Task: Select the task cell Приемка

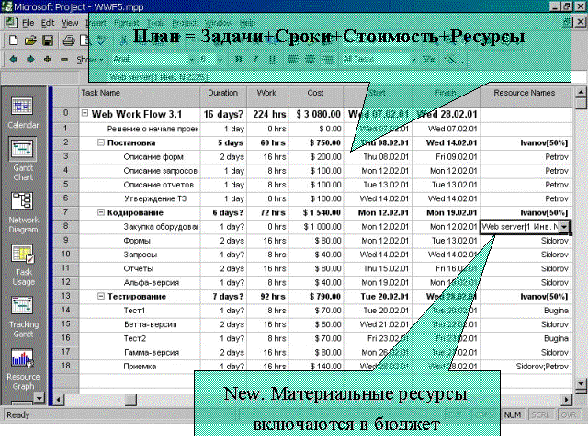Action: coord(140,367)
